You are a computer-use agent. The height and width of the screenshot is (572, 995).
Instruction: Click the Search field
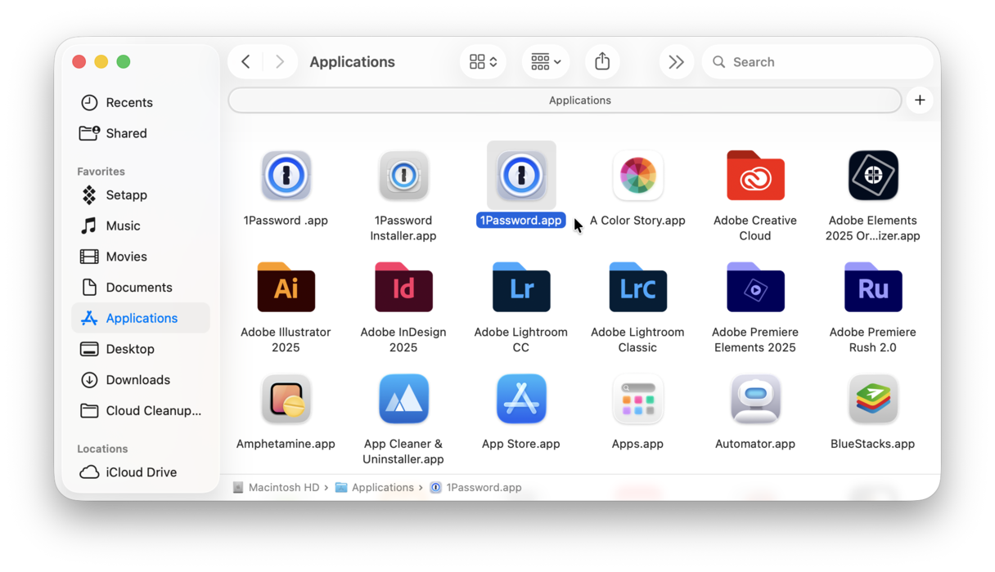tap(817, 61)
